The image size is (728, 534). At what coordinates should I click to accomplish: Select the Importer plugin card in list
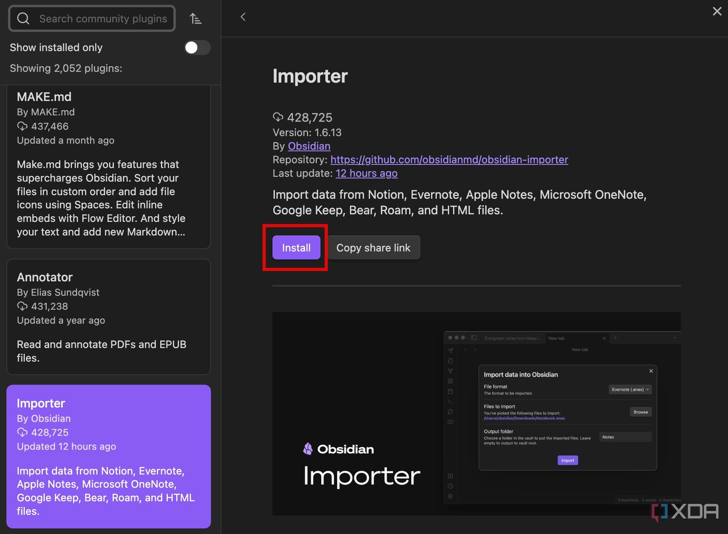tap(109, 456)
